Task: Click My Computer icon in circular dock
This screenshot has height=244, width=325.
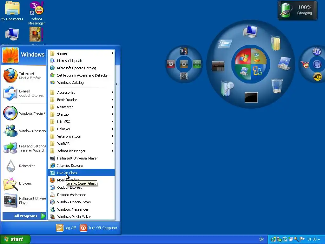Action: tap(250, 31)
